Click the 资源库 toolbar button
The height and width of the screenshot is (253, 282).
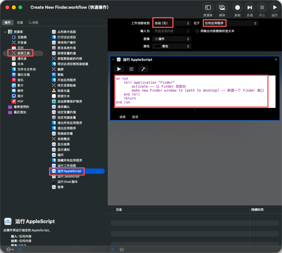pyautogui.click(x=208, y=8)
